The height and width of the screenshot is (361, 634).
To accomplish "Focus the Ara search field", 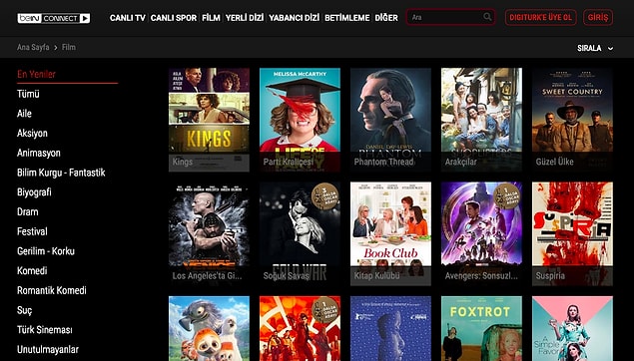I will (450, 17).
